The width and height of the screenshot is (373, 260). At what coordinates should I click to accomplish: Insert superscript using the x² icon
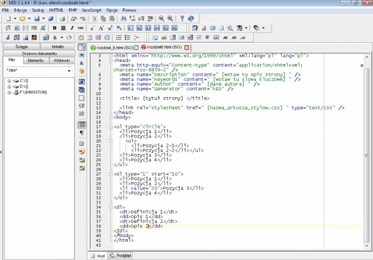click(110, 28)
